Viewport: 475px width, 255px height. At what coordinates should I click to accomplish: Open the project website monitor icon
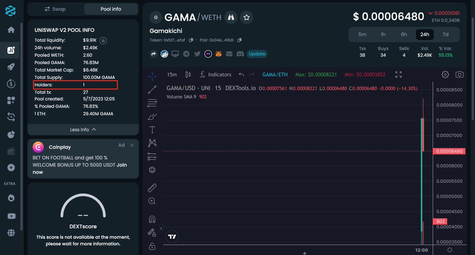(x=175, y=54)
